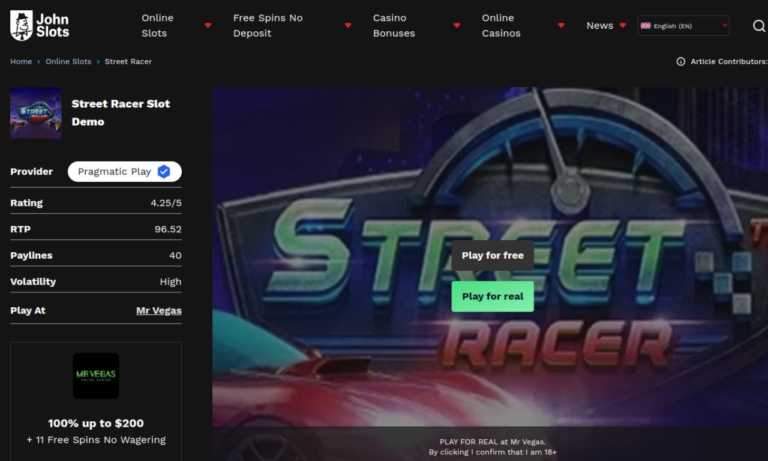Click the Street Racer breadcrumb text
The image size is (768, 461).
tap(128, 61)
